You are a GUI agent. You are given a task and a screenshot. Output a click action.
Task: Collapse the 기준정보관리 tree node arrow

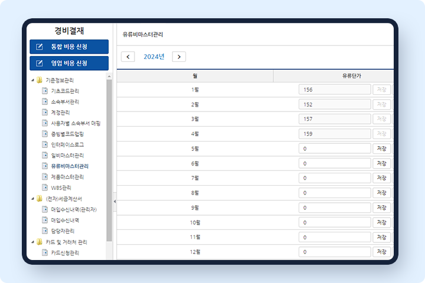click(33, 80)
